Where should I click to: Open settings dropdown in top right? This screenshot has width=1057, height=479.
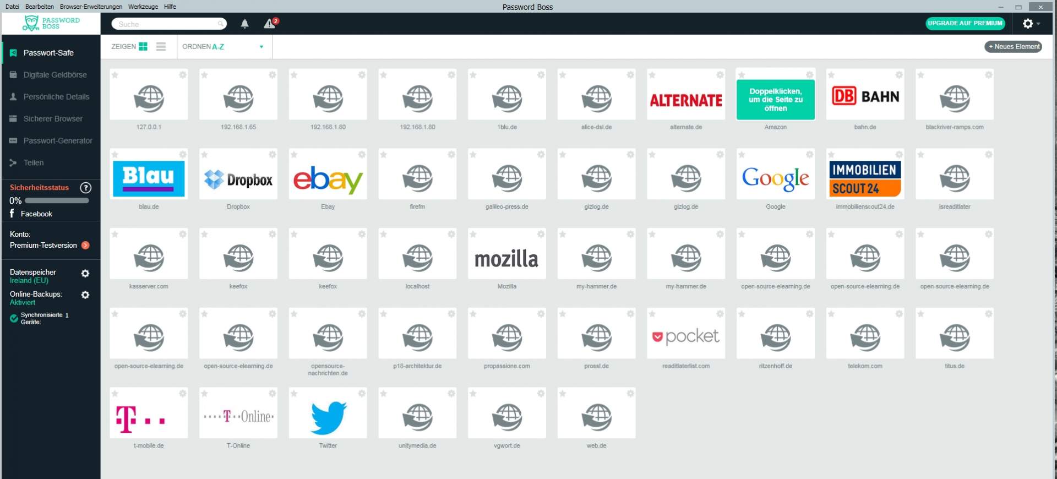point(1031,24)
